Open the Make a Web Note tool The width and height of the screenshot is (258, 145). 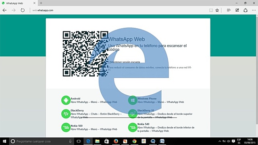tap(237, 10)
